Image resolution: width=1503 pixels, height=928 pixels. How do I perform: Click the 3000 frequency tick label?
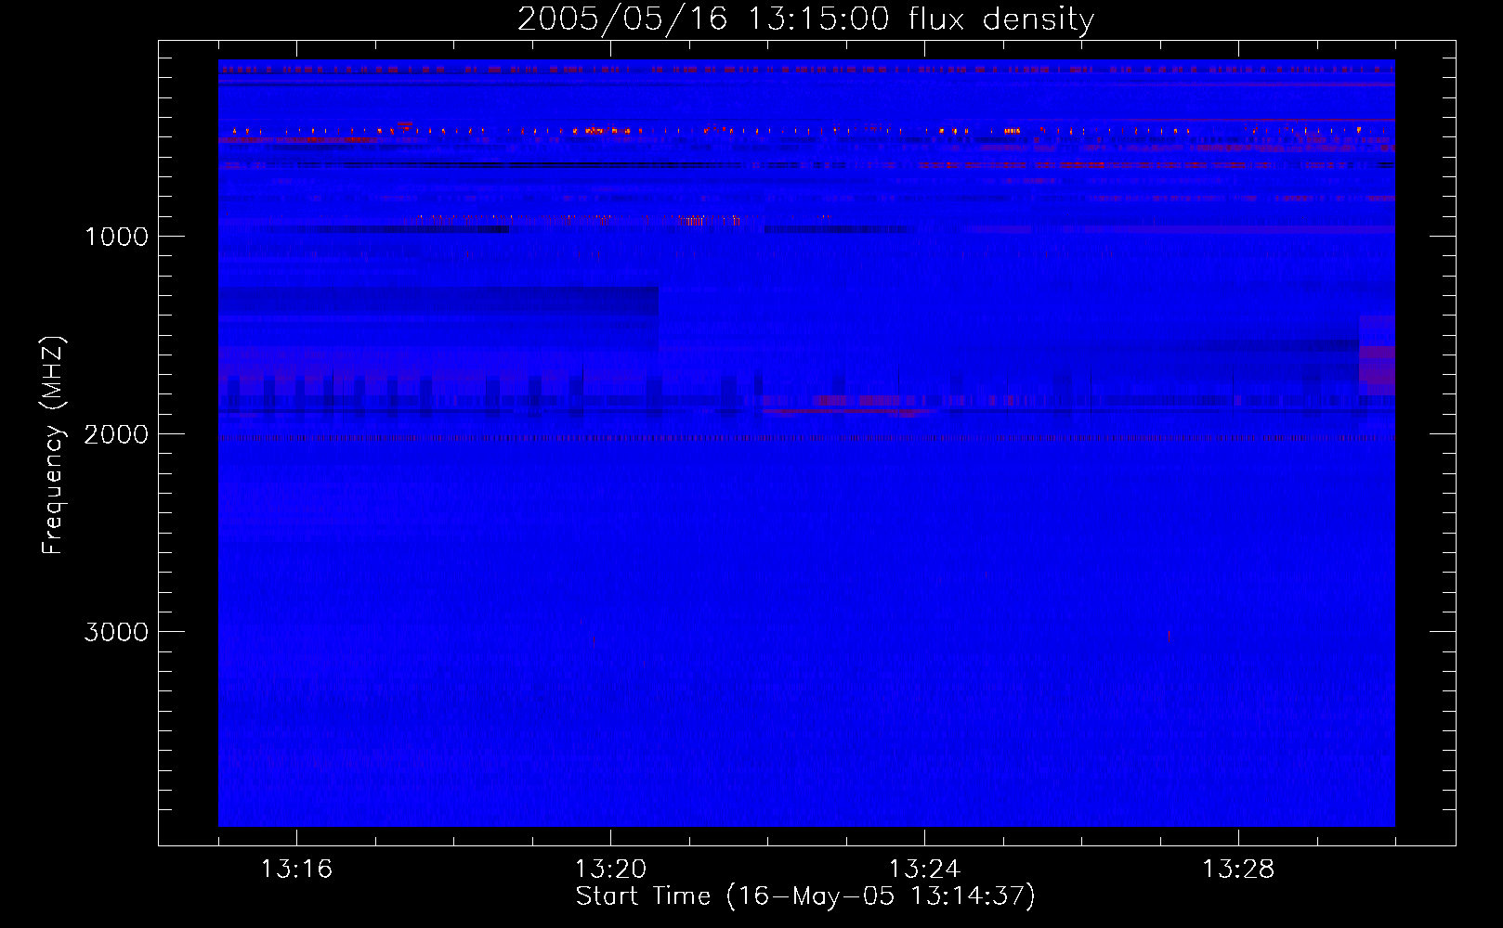(116, 632)
